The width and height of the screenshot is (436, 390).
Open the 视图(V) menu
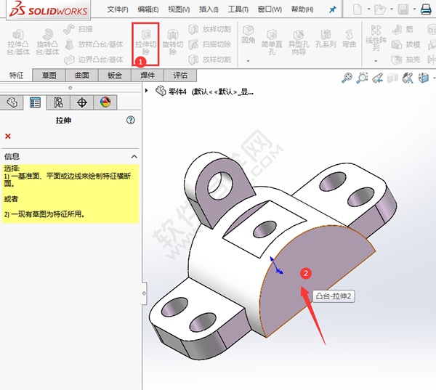[179, 9]
